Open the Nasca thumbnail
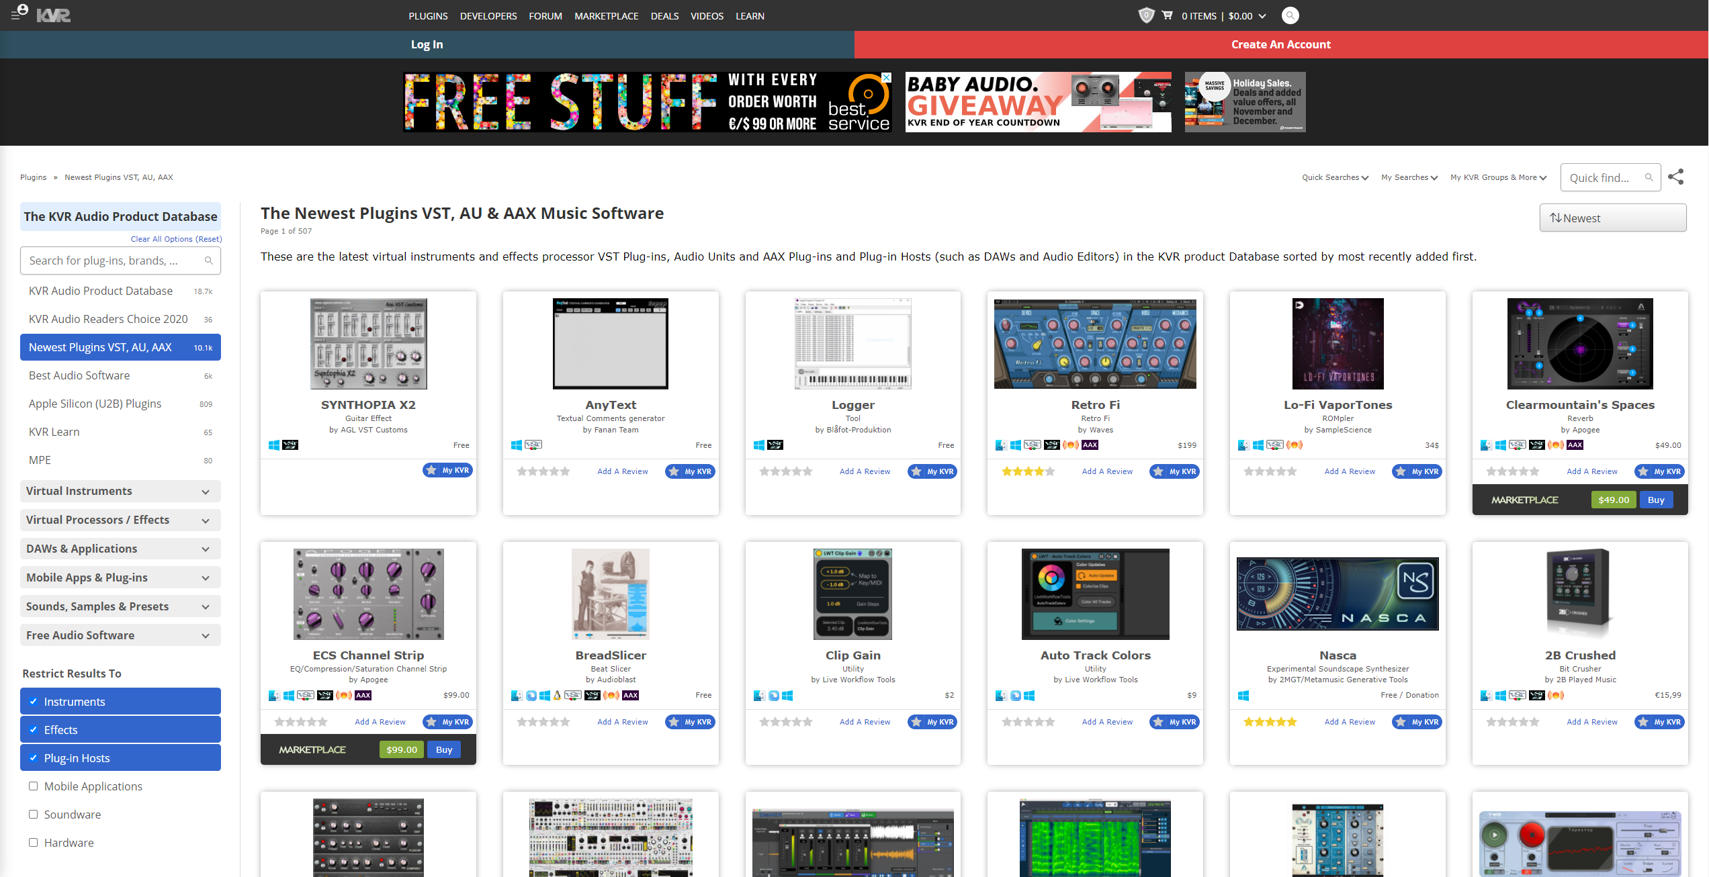Viewport: 1709px width, 877px height. [1338, 594]
